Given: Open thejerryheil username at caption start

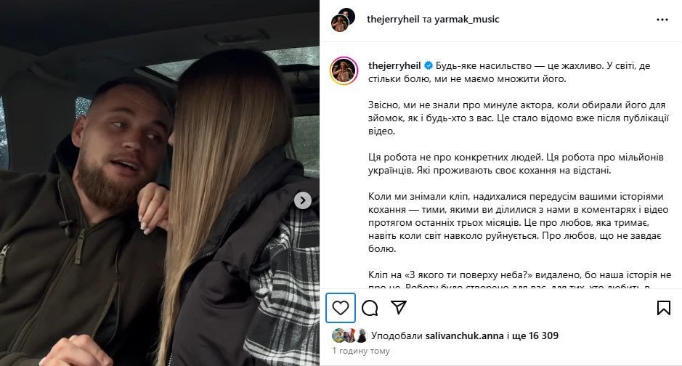Looking at the screenshot, I should pos(394,65).
